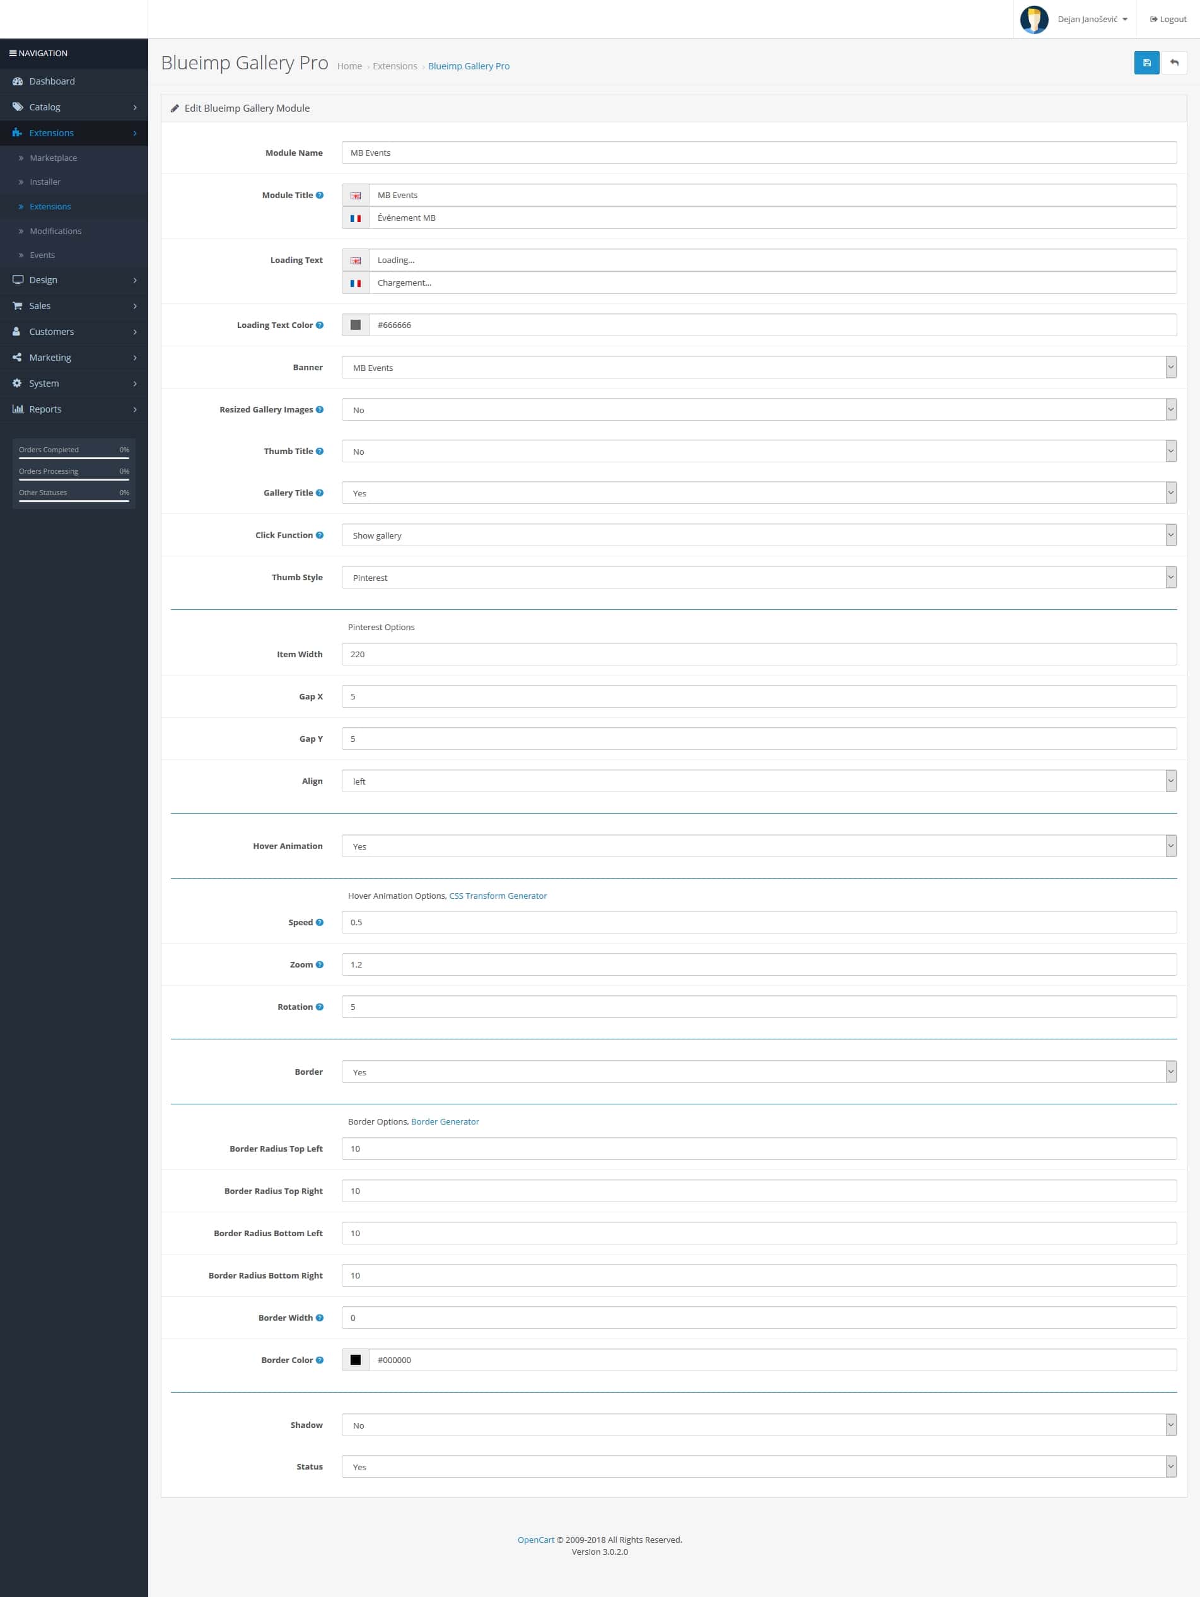Viewport: 1200px width, 1597px height.
Task: Click help icon next to Loading Text Color
Action: click(x=320, y=325)
